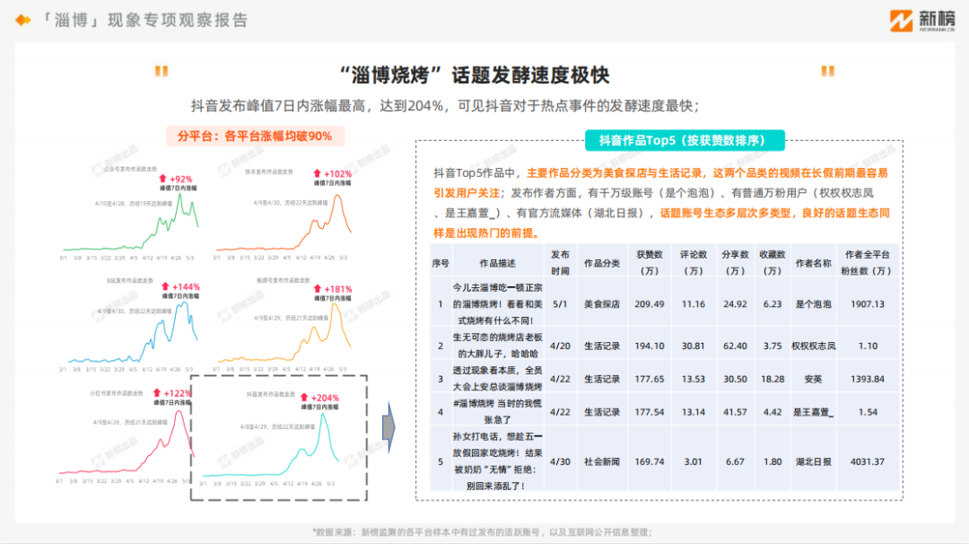Click the +204% growth figure
The image size is (969, 544).
click(x=325, y=398)
